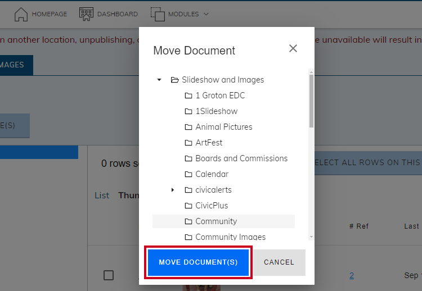Image resolution: width=422 pixels, height=291 pixels.
Task: Select the Calendar folder
Action: [x=212, y=174]
